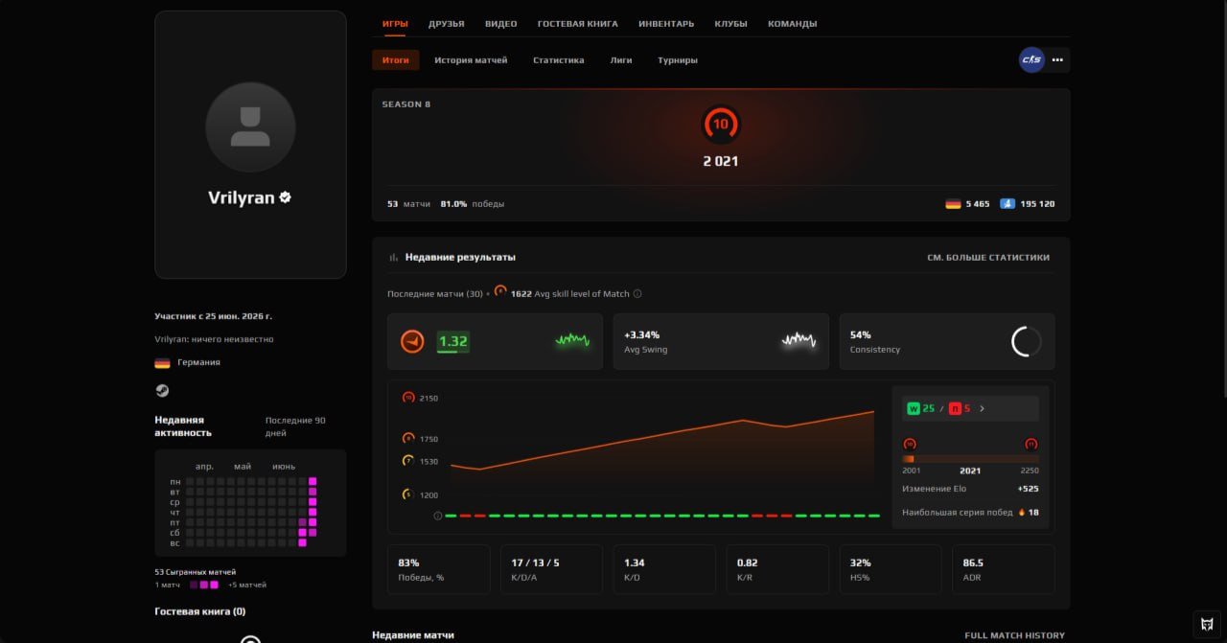1227x643 pixels.
Task: Click the red П losses badge
Action: click(x=955, y=408)
